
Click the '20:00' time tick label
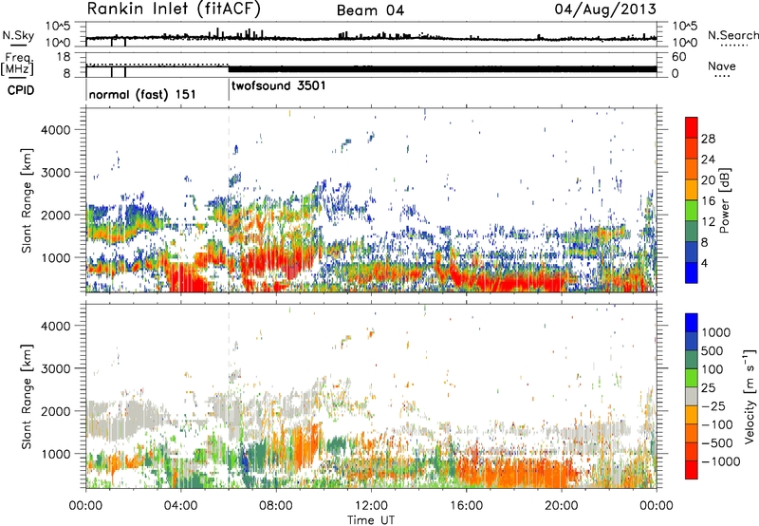561,506
